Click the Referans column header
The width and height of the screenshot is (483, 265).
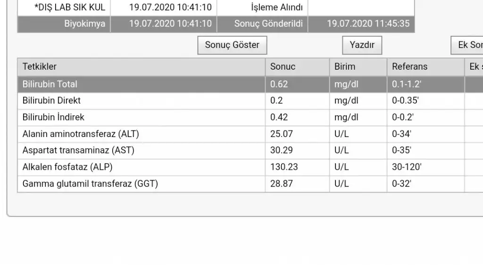[426, 67]
